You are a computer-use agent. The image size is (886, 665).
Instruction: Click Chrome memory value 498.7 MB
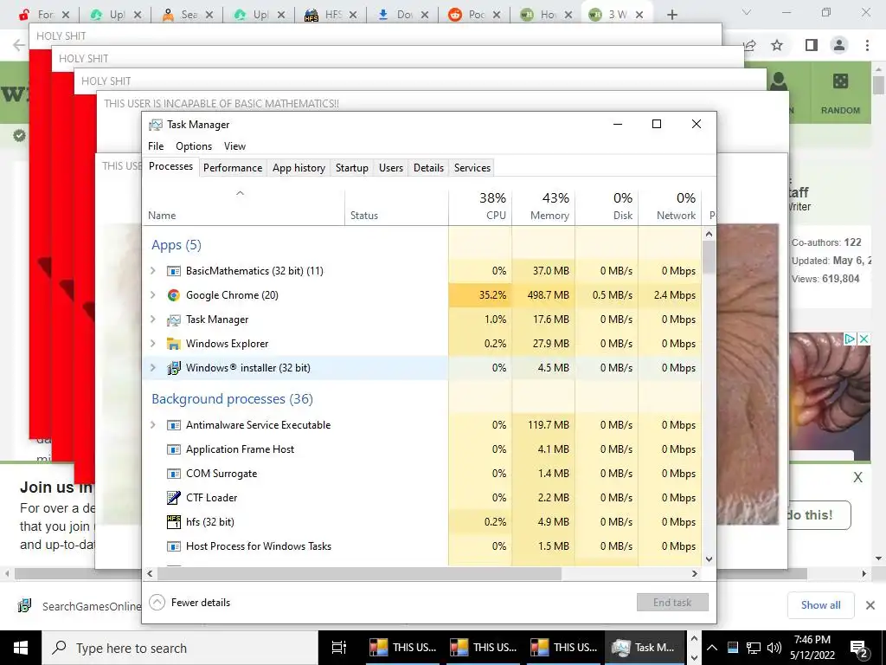click(548, 295)
